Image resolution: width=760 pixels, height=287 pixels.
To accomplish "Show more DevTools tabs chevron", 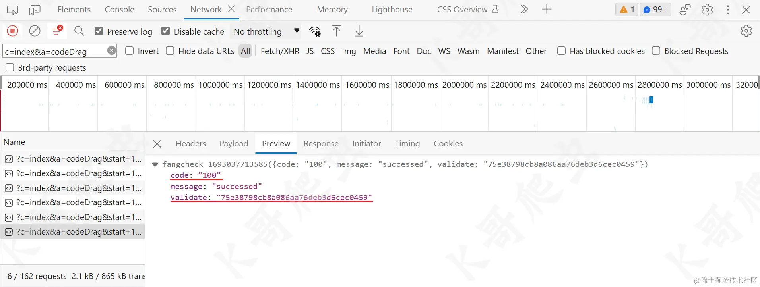I will click(x=524, y=9).
